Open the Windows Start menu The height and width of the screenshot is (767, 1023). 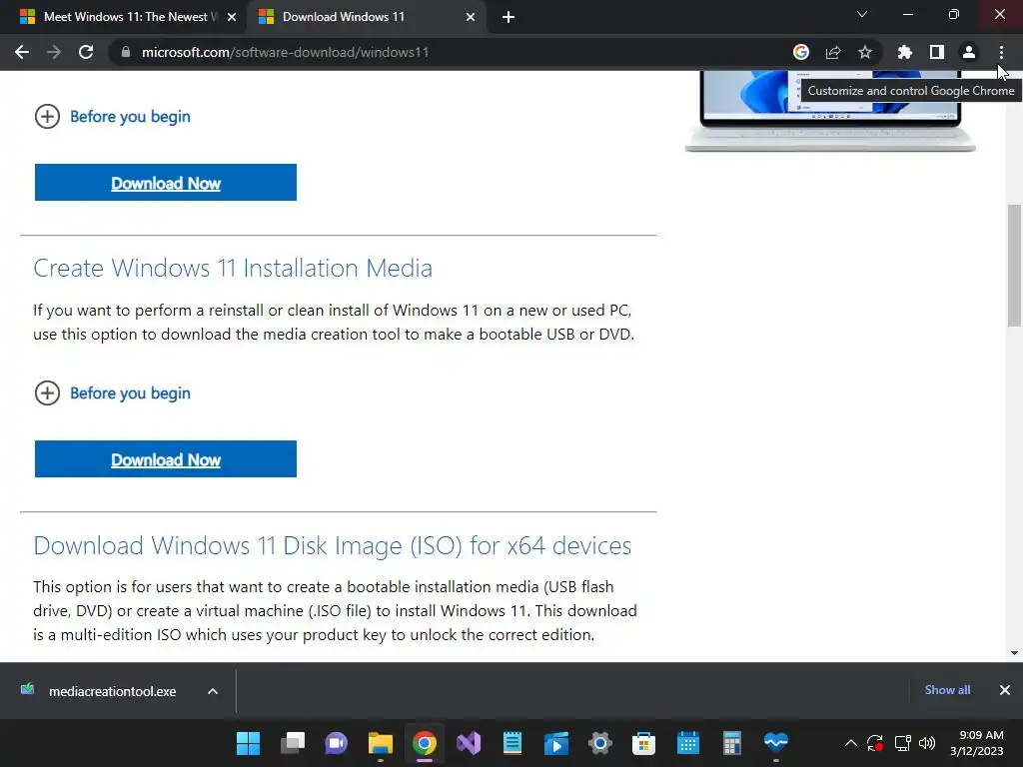tap(248, 743)
